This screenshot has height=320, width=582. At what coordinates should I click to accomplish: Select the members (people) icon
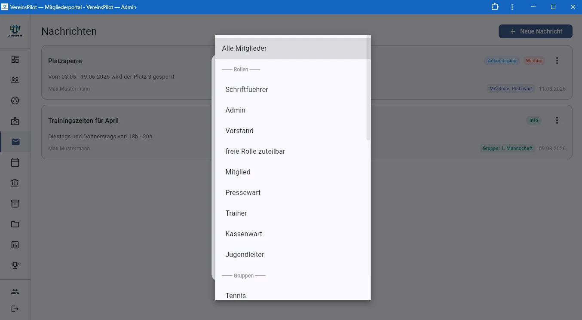pyautogui.click(x=15, y=80)
